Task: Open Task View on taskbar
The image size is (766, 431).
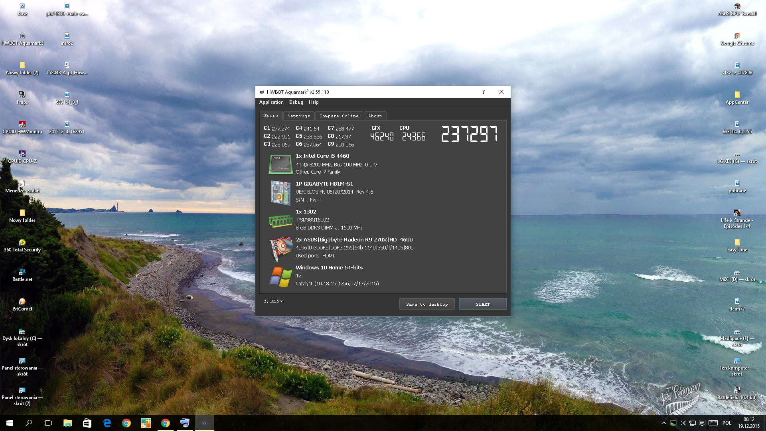Action: click(x=48, y=423)
